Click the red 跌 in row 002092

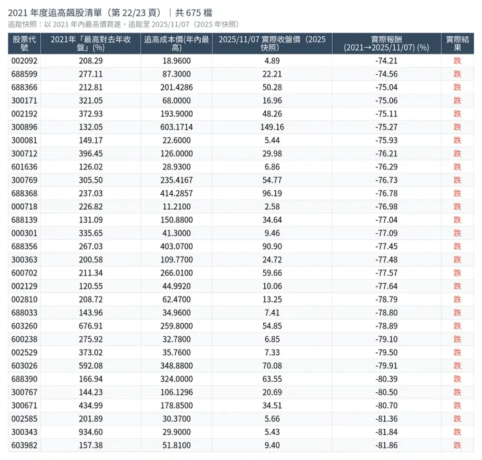pos(457,61)
